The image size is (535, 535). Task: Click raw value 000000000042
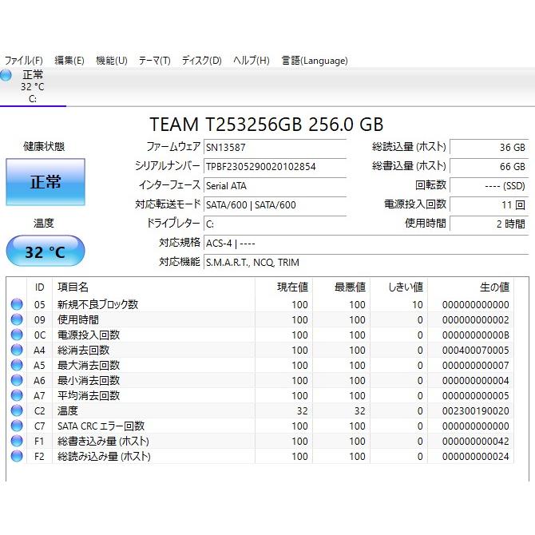(476, 442)
